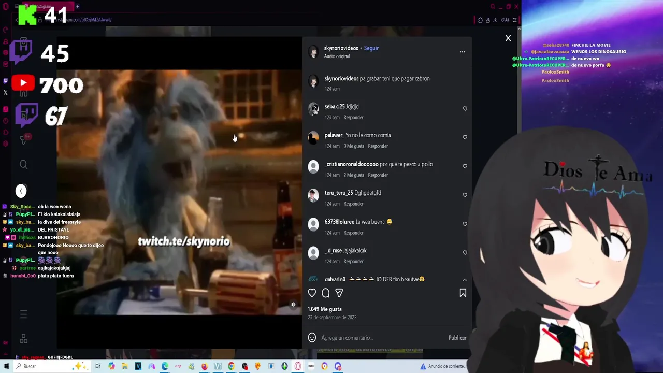
Task: Like the Instagram post with heart icon
Action: coord(312,293)
